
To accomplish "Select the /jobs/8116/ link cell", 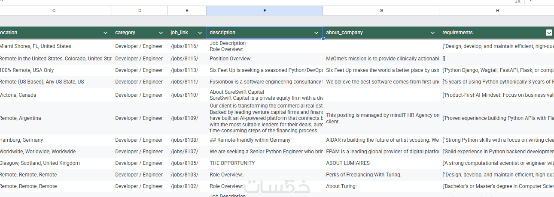I will point(187,46).
